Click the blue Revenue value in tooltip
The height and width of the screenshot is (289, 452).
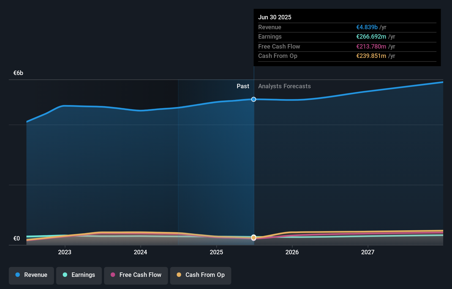point(366,27)
